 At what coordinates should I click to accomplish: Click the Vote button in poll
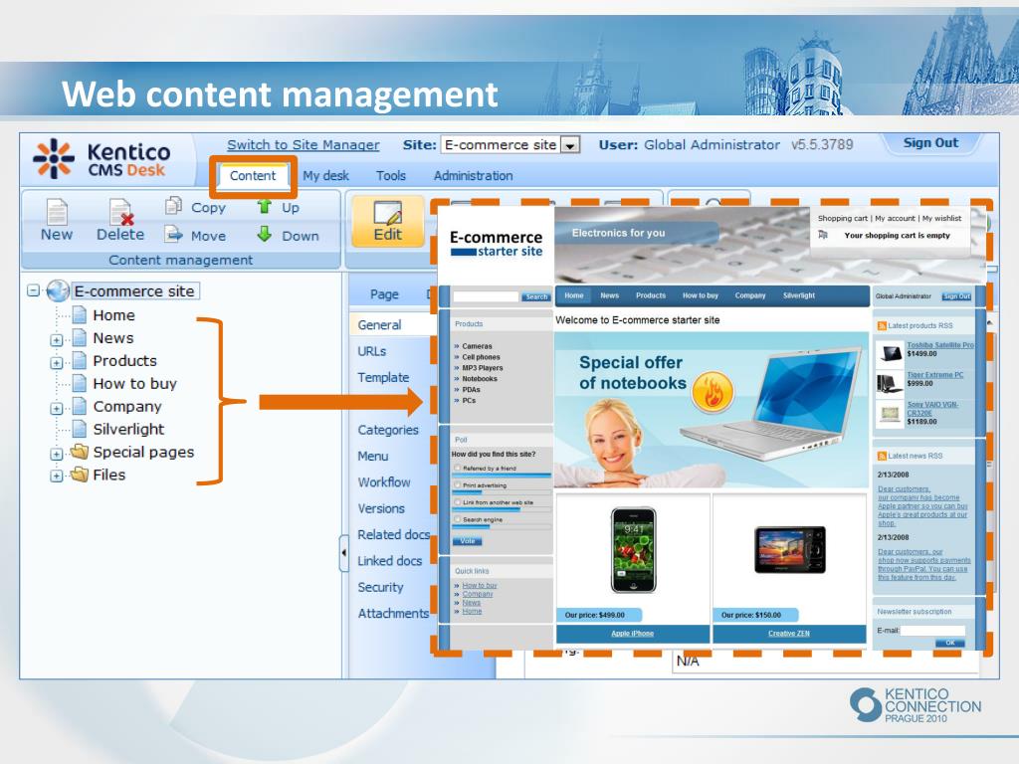point(468,540)
